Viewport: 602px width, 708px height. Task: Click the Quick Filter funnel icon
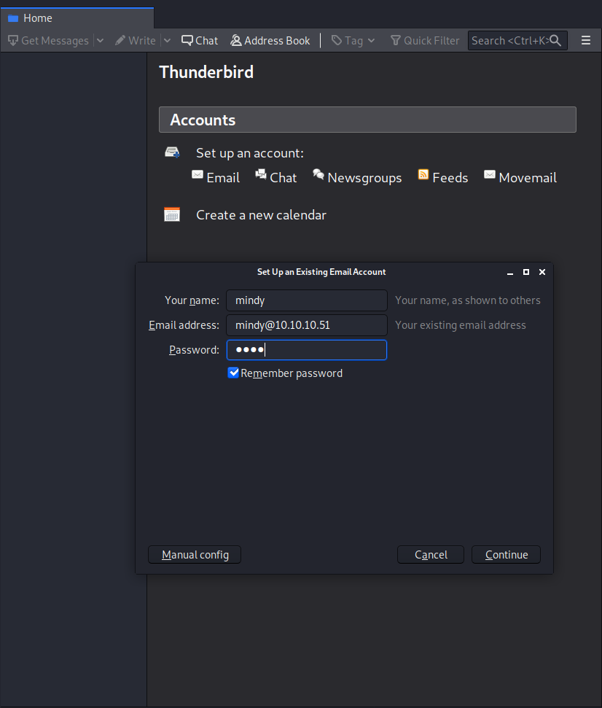pos(395,41)
